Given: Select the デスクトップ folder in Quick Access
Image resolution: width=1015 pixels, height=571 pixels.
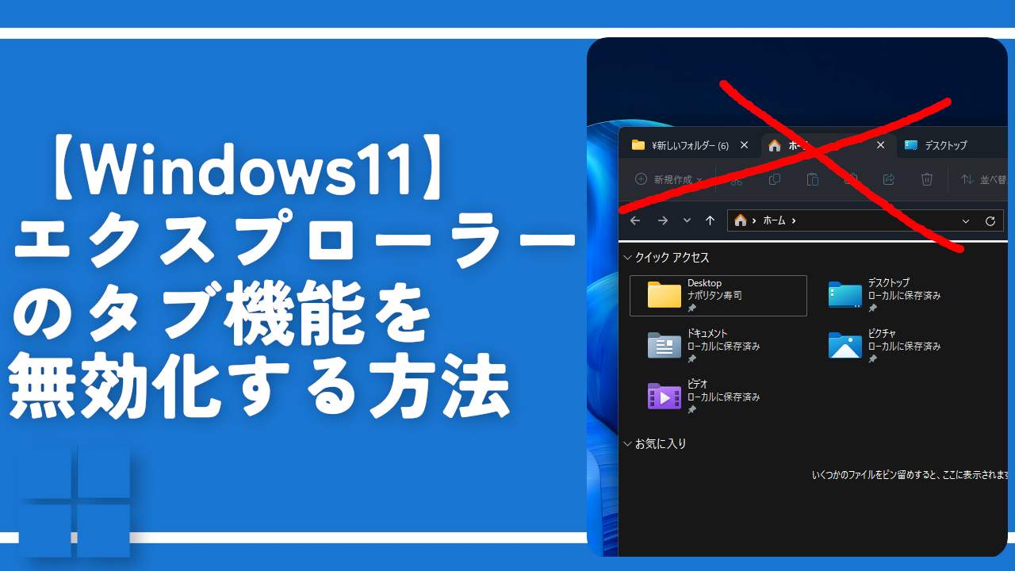Looking at the screenshot, I should click(x=886, y=296).
